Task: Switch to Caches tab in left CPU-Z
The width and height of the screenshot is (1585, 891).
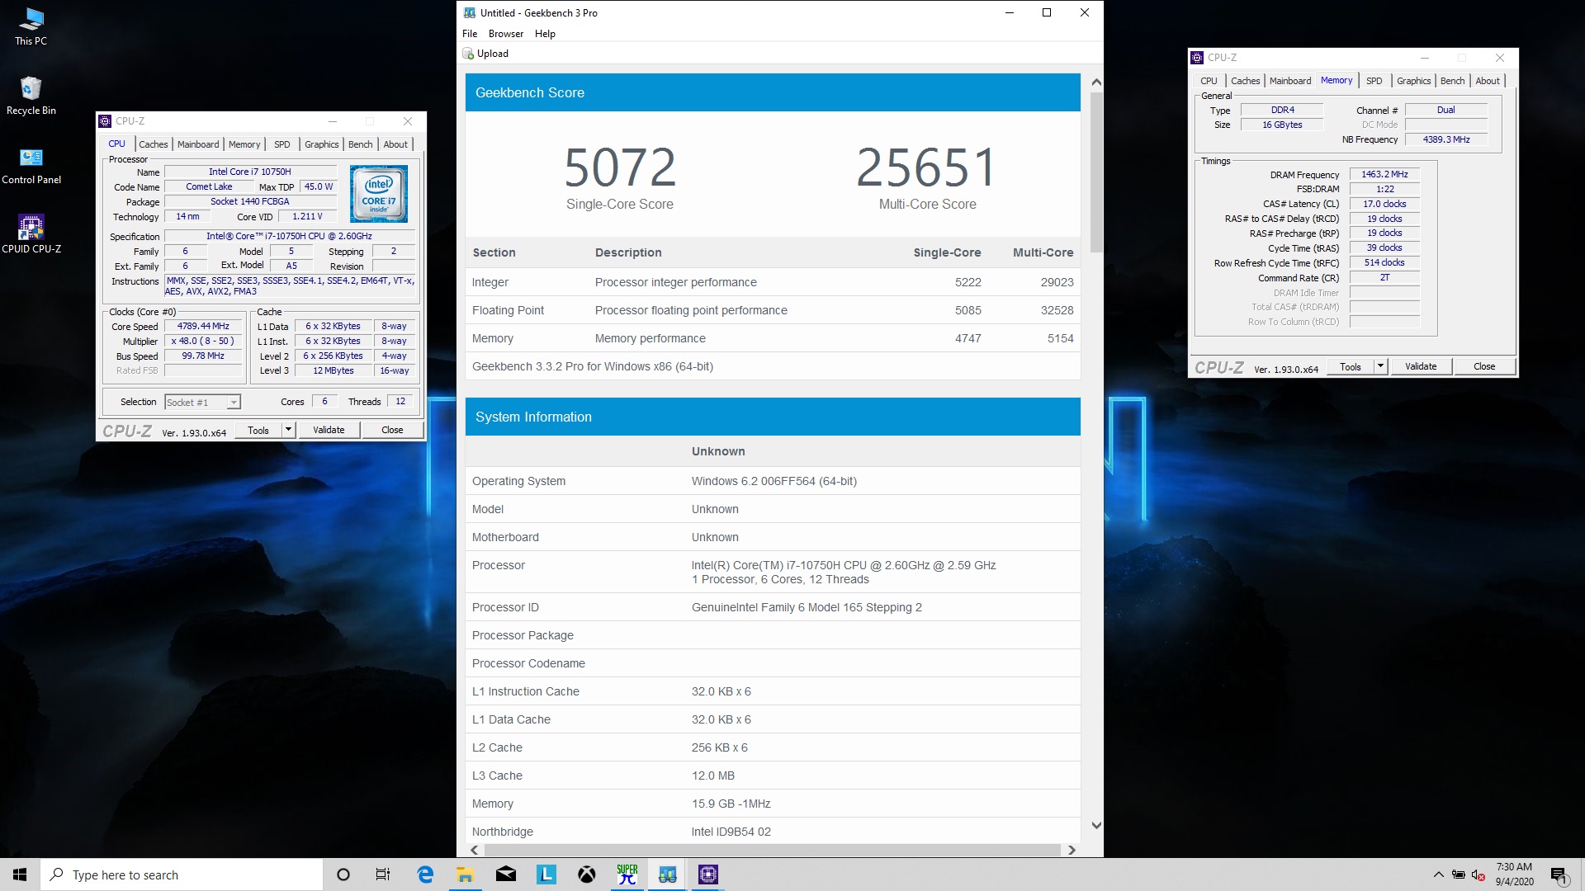Action: pyautogui.click(x=154, y=144)
